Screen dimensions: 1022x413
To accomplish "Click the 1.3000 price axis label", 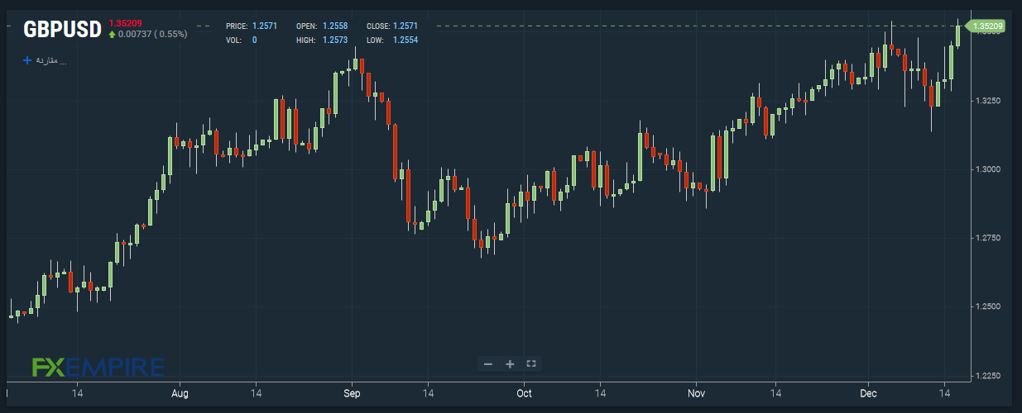I will 989,169.
